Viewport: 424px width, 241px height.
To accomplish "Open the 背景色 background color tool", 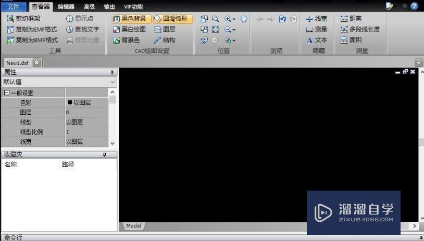I will pos(126,40).
